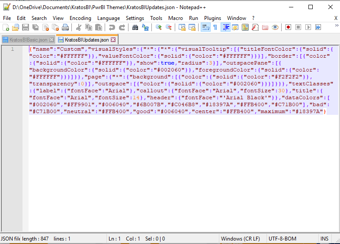Viewport: 340px width, 244px height.
Task: Click the Redo arrow icon
Action: (122, 27)
